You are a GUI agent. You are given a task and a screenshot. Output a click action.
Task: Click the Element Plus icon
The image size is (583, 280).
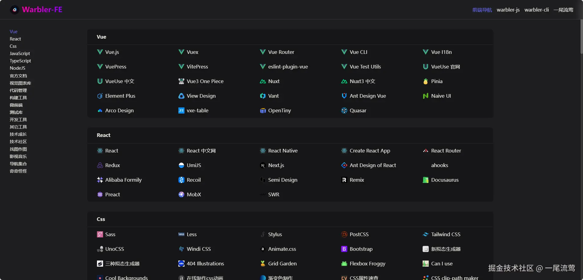click(100, 96)
